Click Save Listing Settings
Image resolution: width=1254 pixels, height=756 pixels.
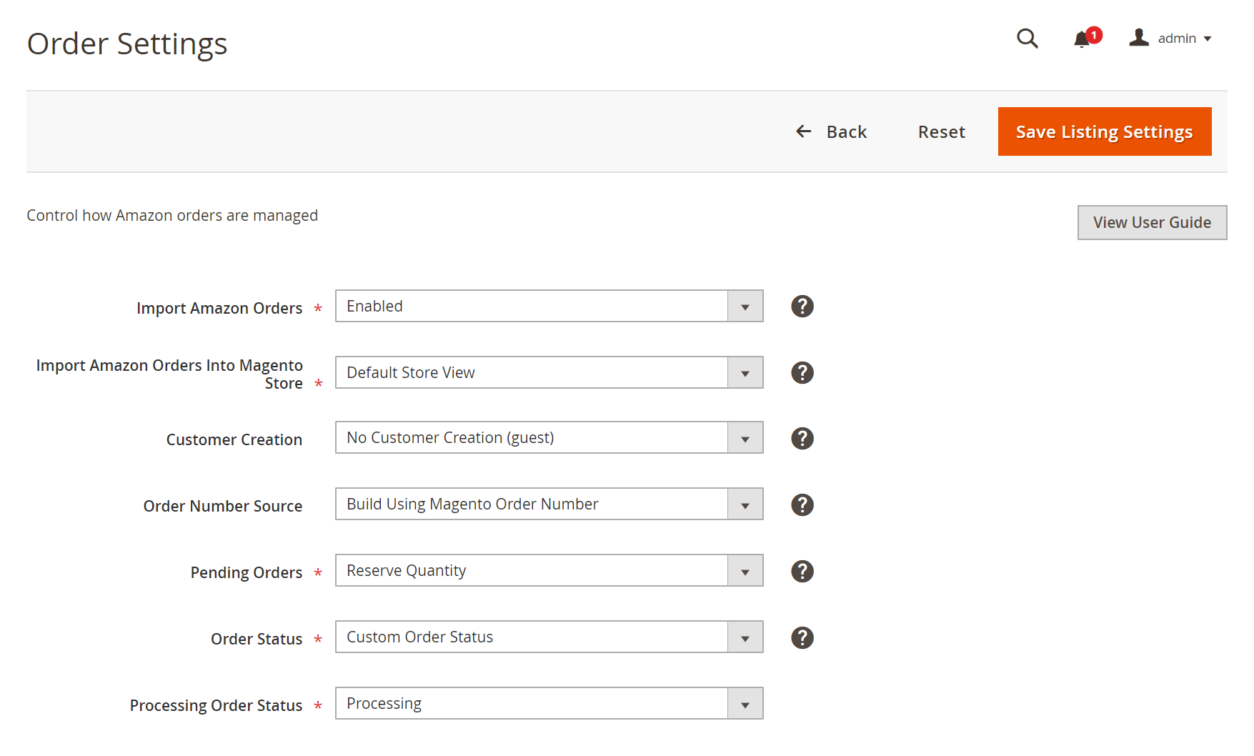[1105, 131]
